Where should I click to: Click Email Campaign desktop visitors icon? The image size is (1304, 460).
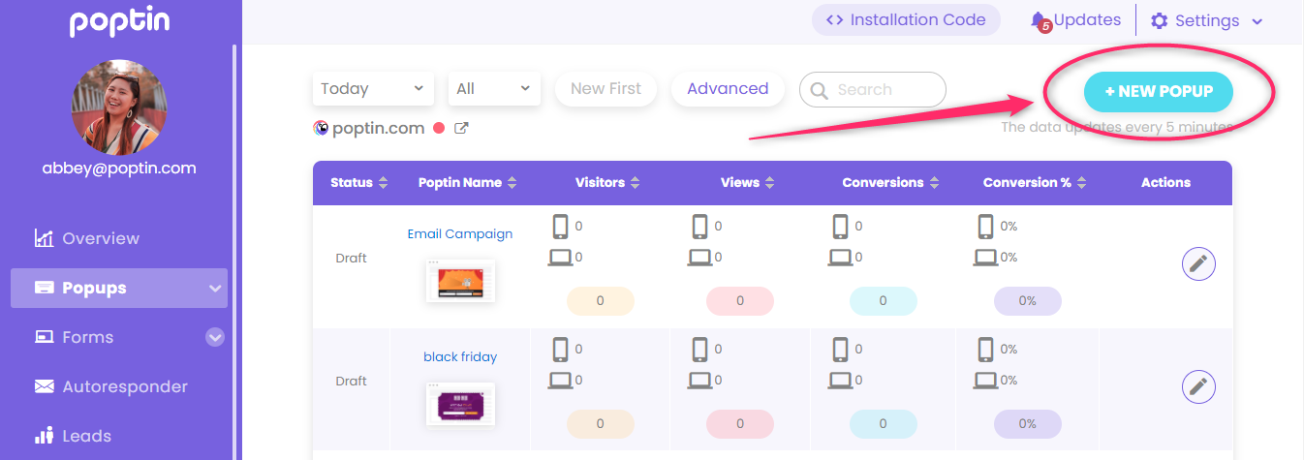(561, 258)
